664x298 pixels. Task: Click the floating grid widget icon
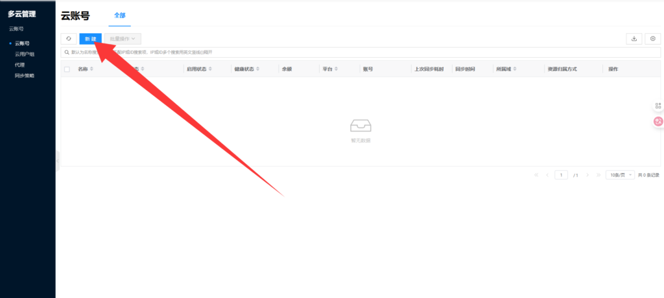coord(658,105)
